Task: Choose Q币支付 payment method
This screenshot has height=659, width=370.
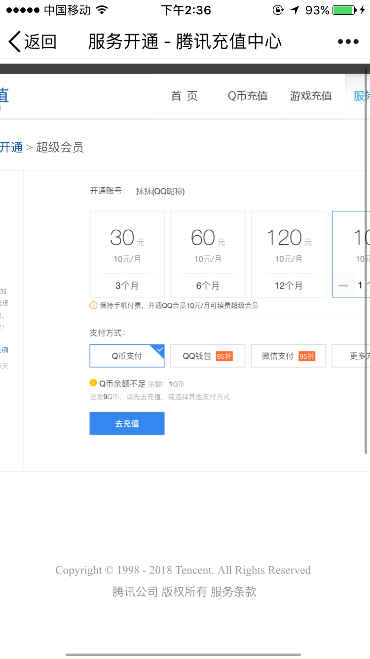Action: pyautogui.click(x=127, y=356)
